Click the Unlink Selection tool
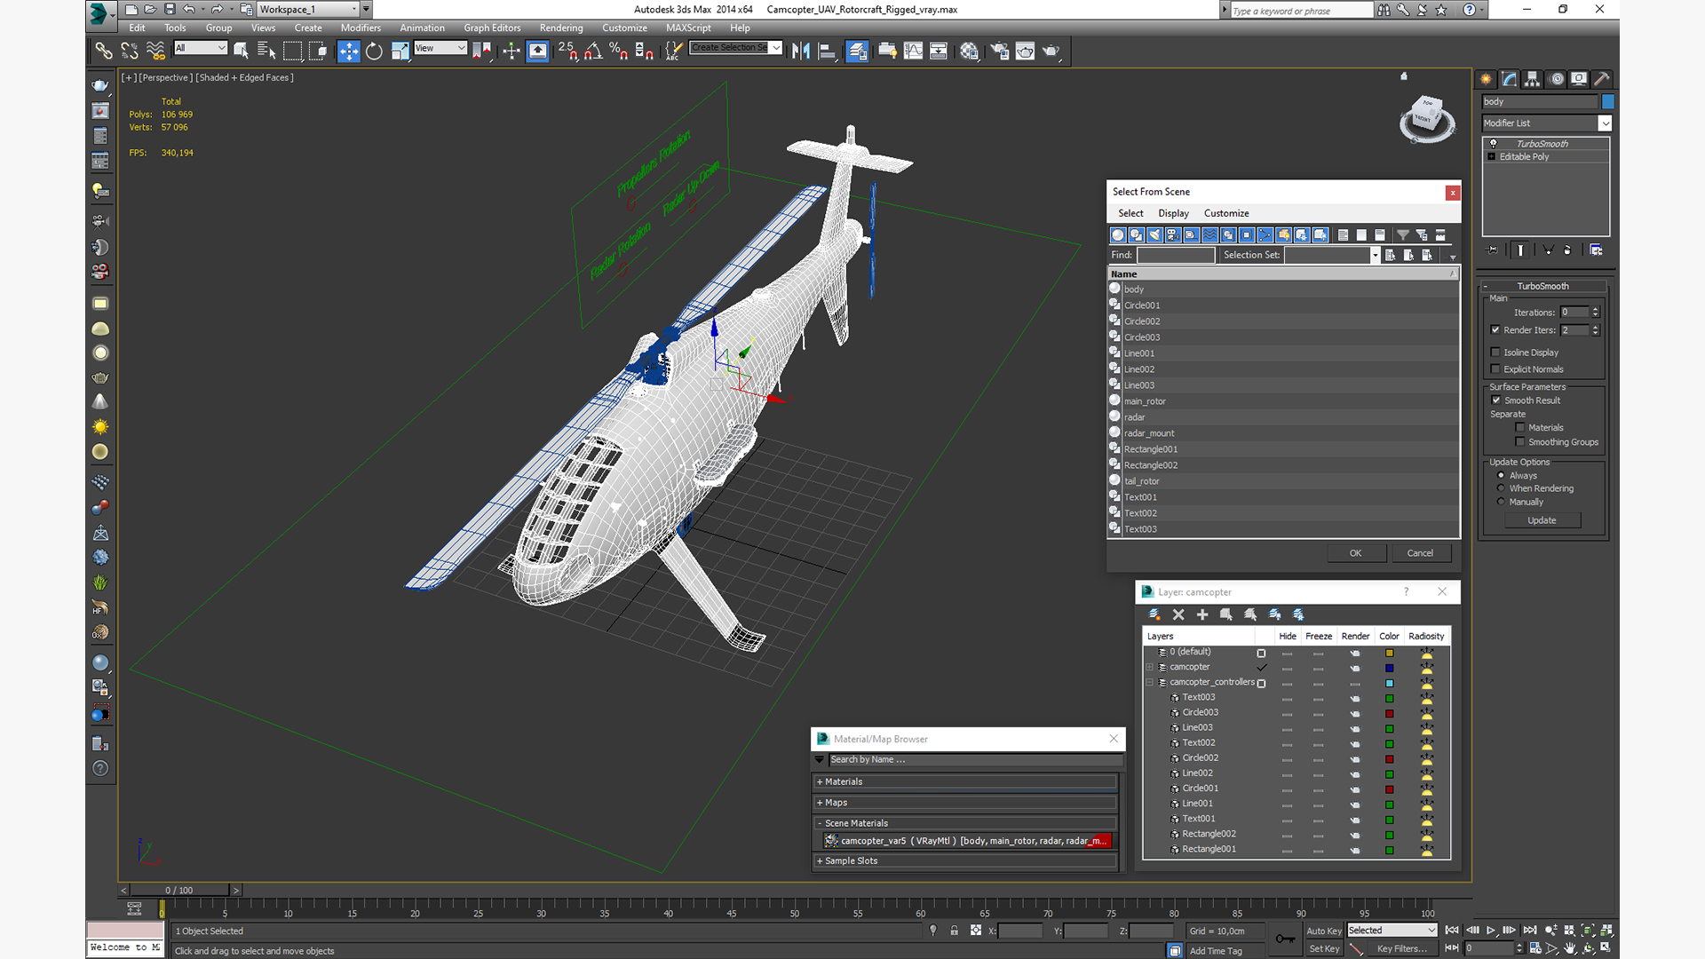This screenshot has width=1705, height=959. point(130,51)
